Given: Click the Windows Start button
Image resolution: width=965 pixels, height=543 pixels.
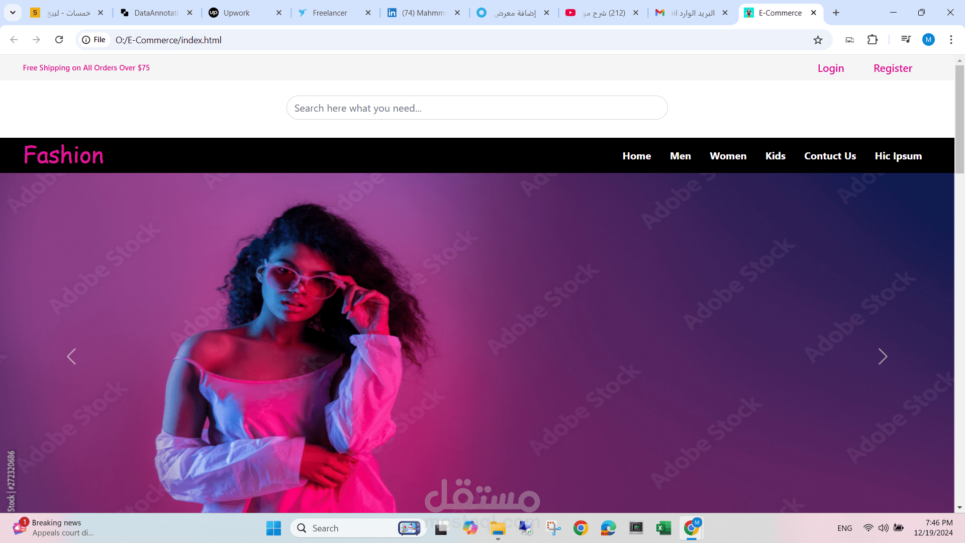Looking at the screenshot, I should pyautogui.click(x=273, y=528).
